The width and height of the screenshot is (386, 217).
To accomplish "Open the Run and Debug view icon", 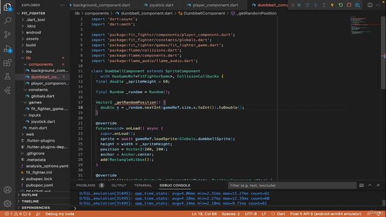I will 7,49.
